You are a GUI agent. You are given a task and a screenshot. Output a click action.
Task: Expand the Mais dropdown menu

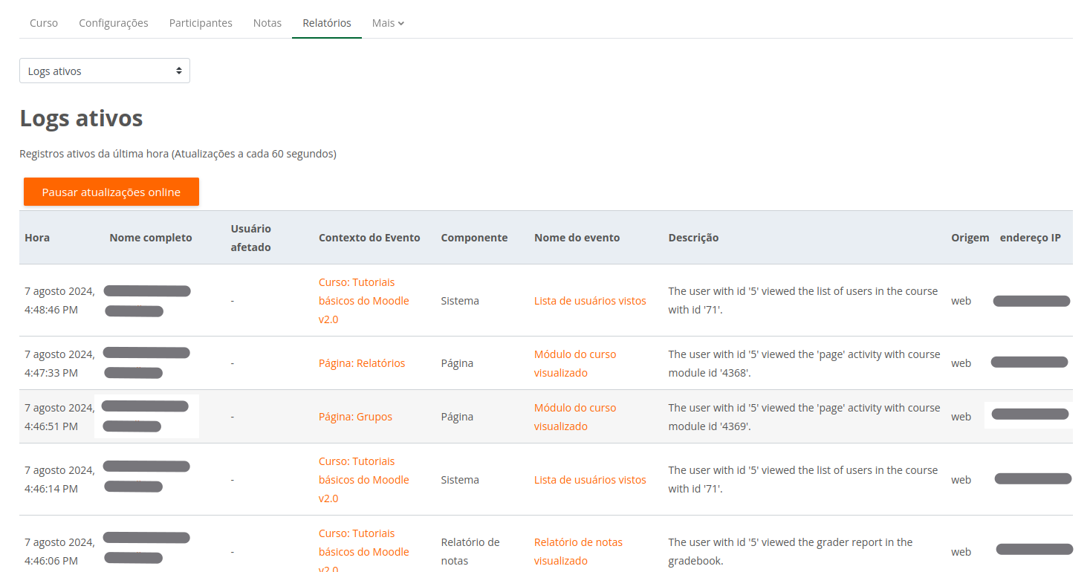(x=387, y=22)
